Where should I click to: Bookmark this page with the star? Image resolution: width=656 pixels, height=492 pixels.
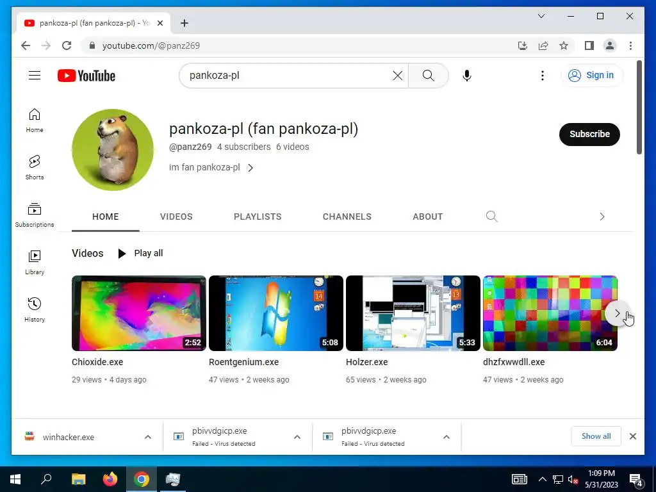(x=564, y=45)
